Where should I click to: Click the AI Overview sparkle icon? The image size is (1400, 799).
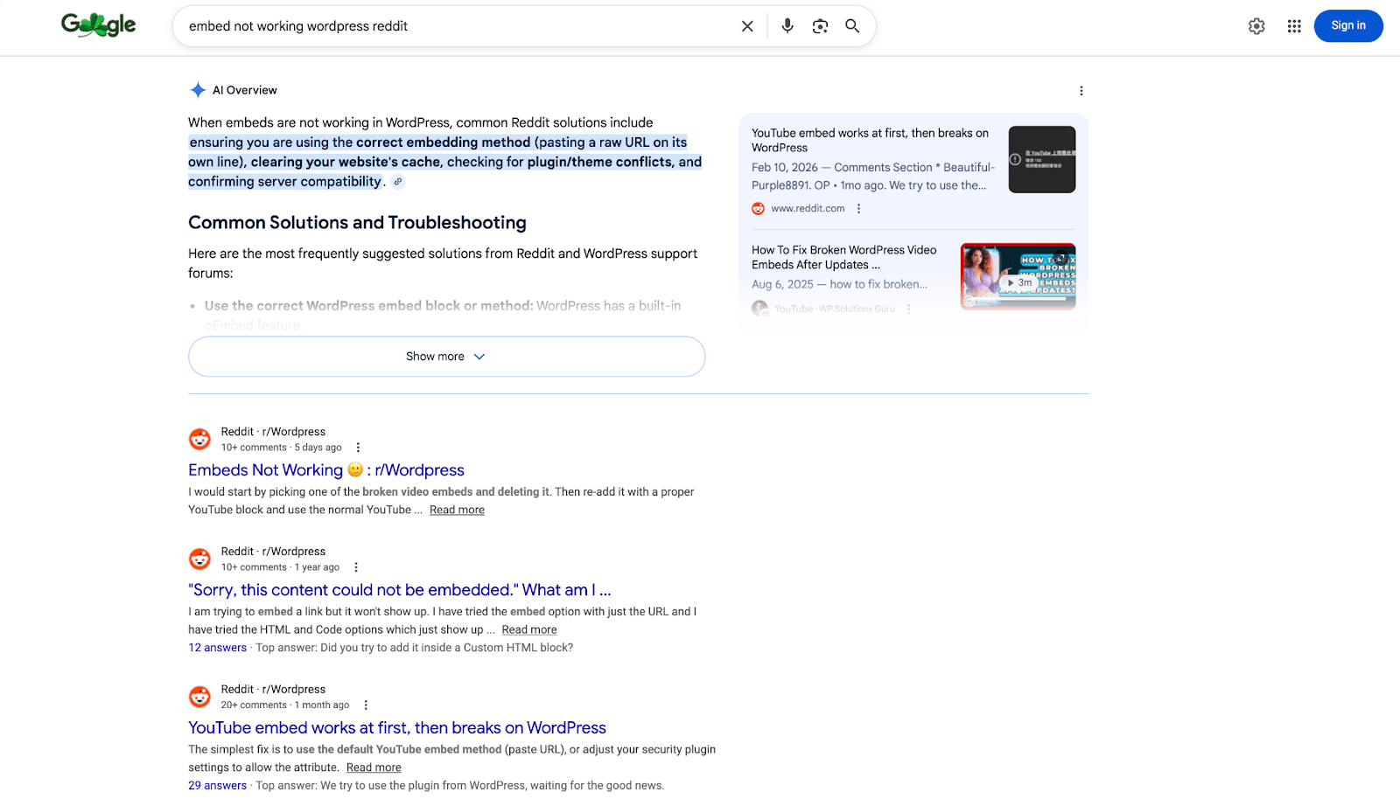pyautogui.click(x=198, y=89)
